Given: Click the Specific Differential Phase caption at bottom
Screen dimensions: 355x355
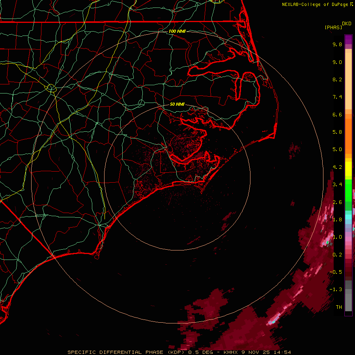Looking at the screenshot, I should point(179,352).
